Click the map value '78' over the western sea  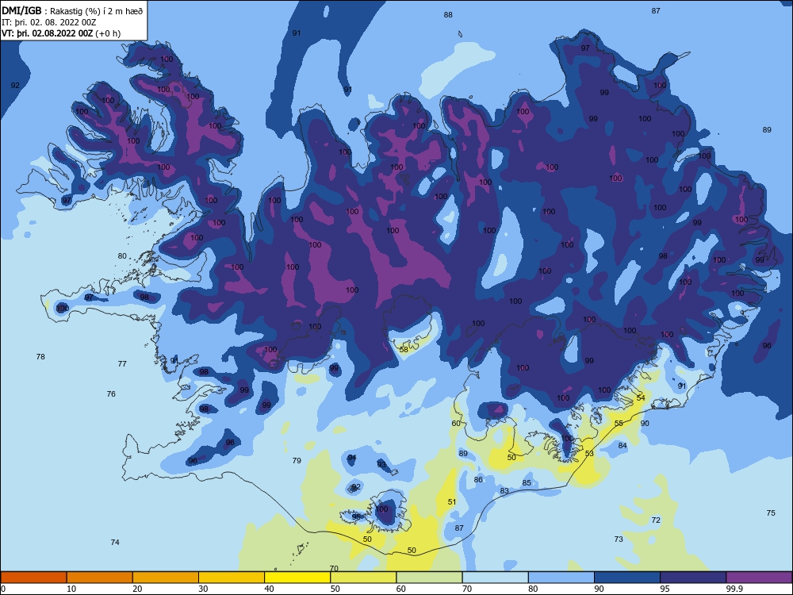[x=40, y=357]
